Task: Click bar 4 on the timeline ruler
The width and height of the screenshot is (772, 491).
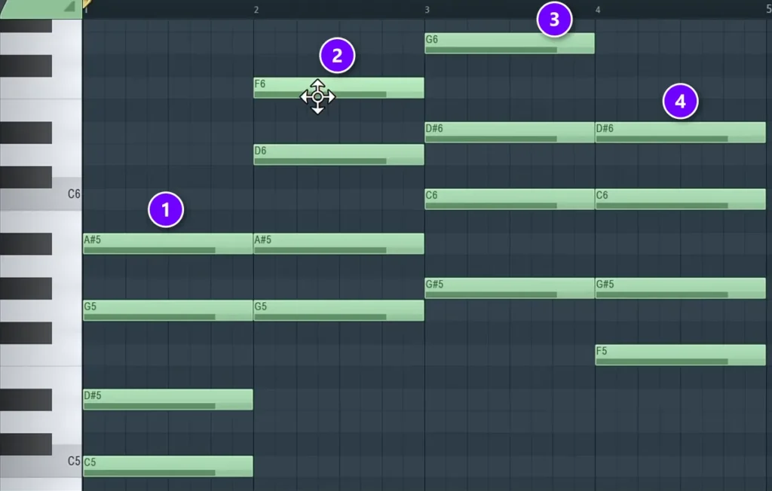Action: click(x=598, y=10)
